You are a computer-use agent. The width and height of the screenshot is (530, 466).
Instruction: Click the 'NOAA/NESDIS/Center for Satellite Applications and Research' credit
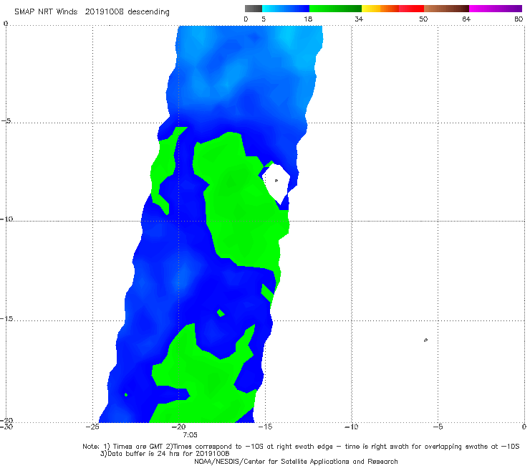[296, 462]
